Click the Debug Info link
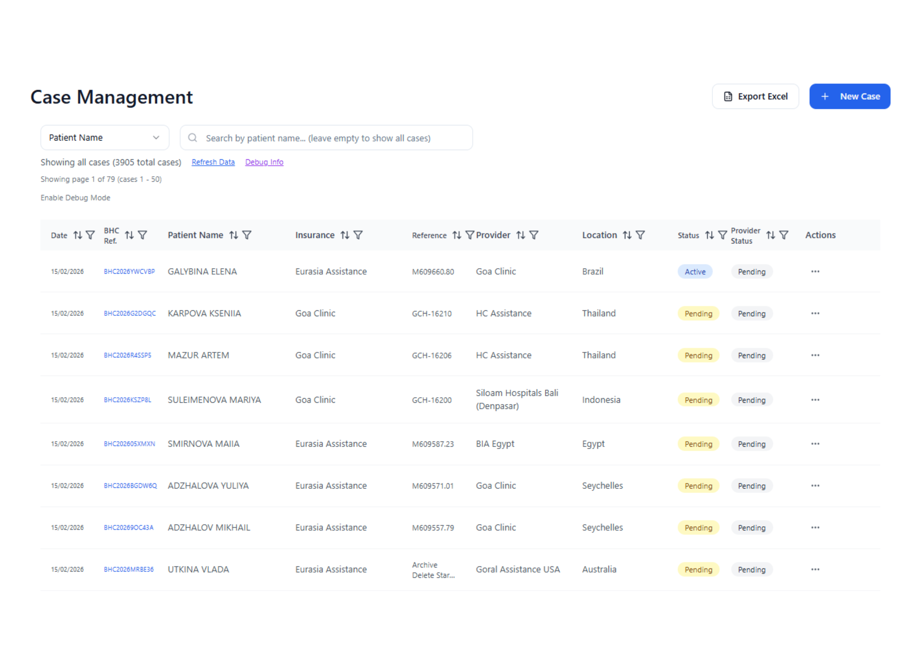Screen dimensions: 915x647 tap(264, 162)
